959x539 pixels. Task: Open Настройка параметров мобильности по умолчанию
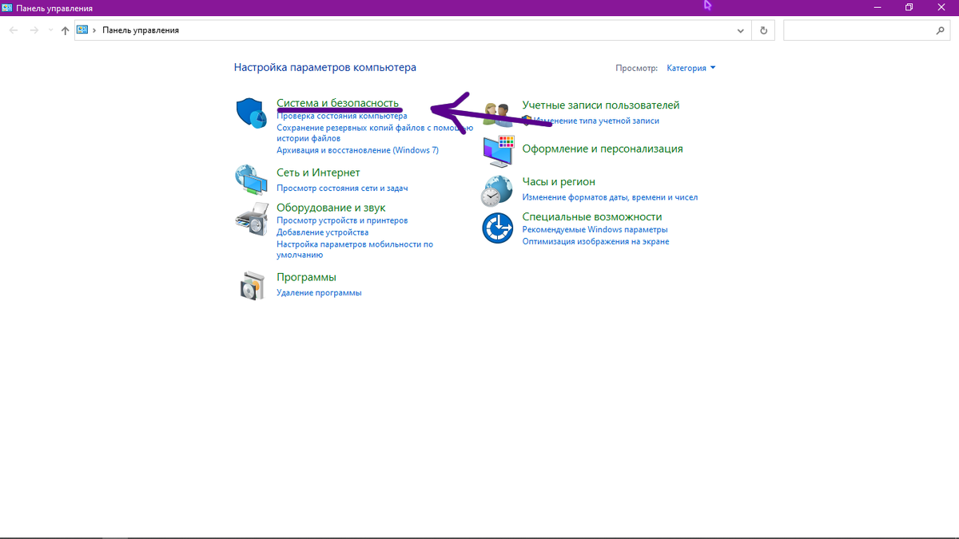[355, 250]
